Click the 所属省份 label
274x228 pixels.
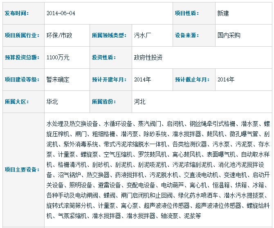(104, 102)
